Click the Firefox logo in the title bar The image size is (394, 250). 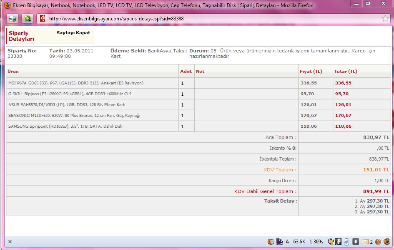click(x=7, y=5)
